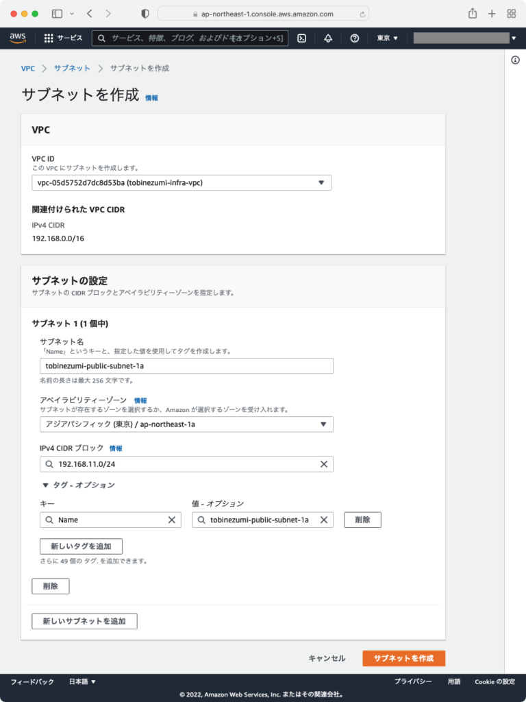Click Safari privacy shield icon
Image resolution: width=526 pixels, height=702 pixels.
pos(145,14)
